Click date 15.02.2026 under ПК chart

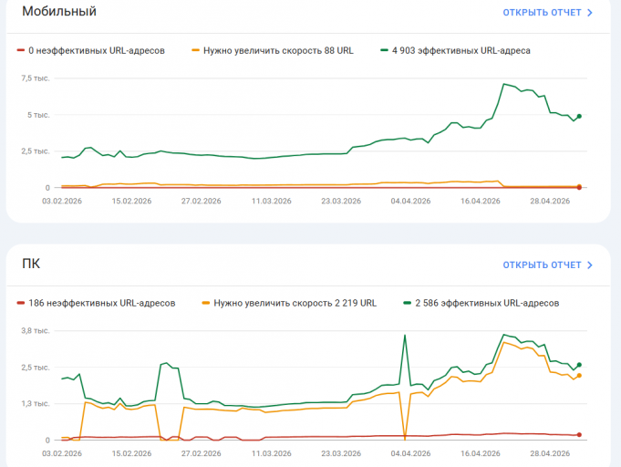click(x=131, y=453)
